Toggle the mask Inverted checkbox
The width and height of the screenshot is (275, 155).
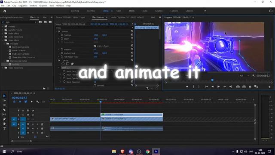pos(95,86)
